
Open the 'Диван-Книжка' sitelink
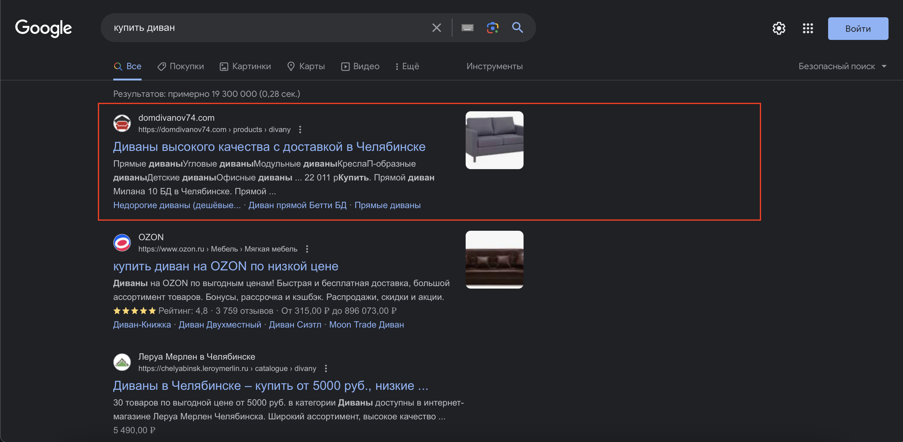pyautogui.click(x=142, y=325)
